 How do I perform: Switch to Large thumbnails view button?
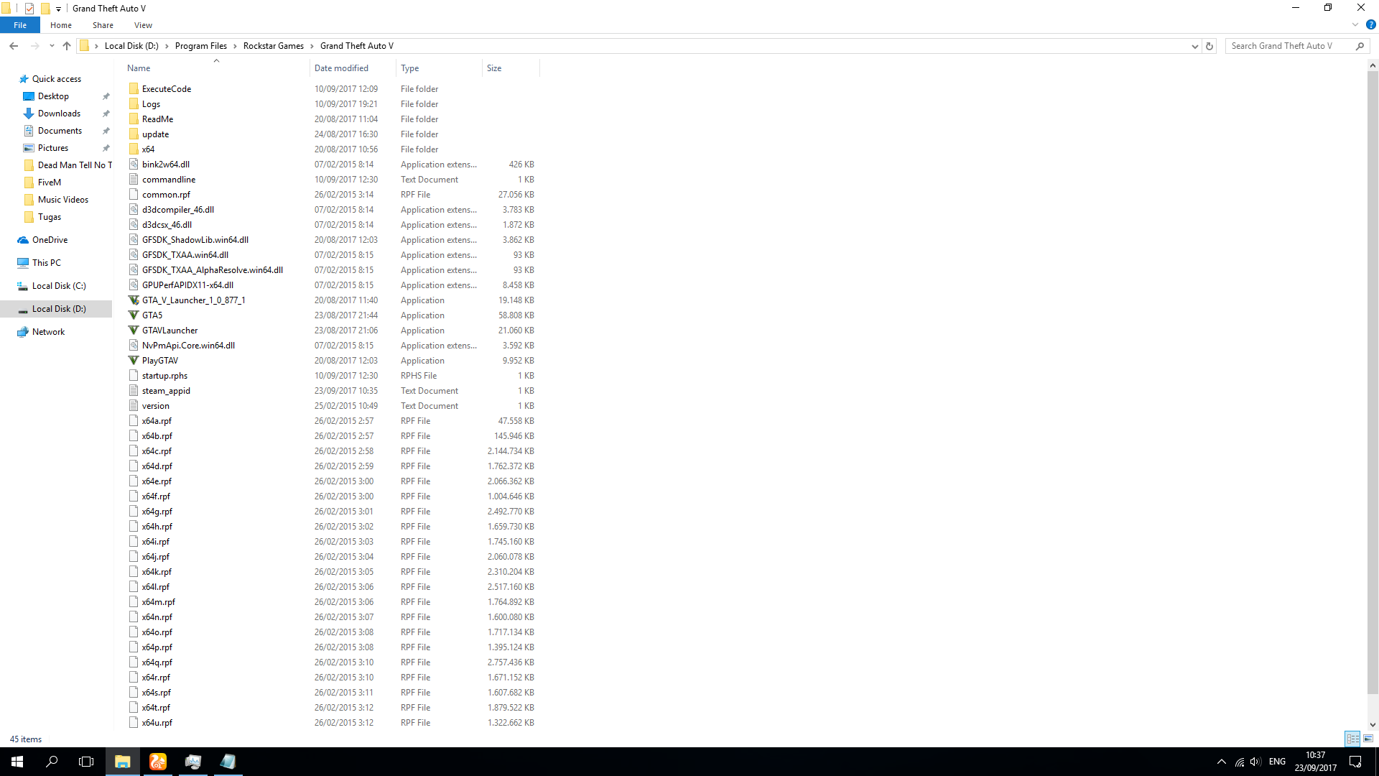(1368, 739)
